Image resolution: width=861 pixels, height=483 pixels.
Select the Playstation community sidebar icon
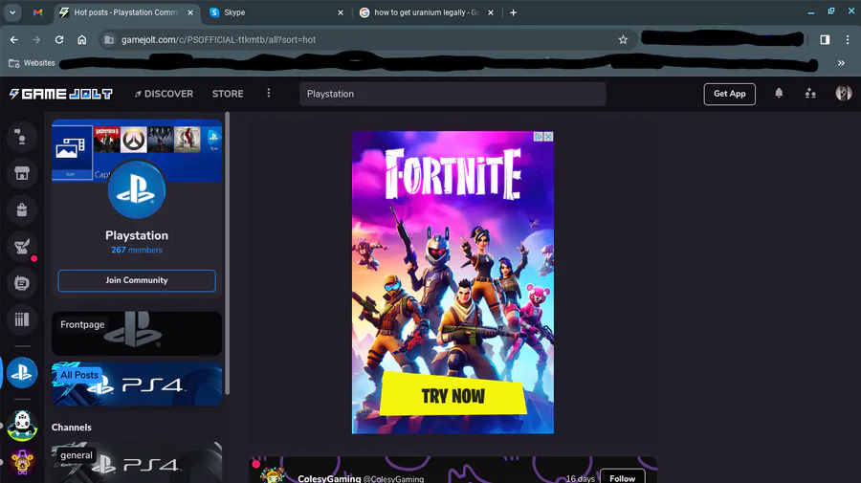tap(22, 373)
